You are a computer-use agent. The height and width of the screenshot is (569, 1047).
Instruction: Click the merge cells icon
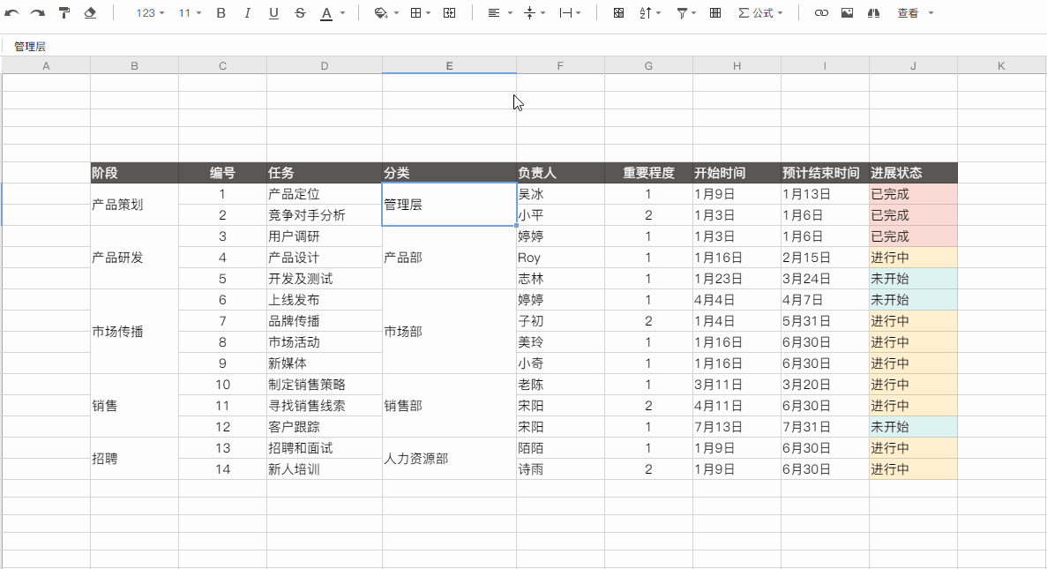coord(450,12)
